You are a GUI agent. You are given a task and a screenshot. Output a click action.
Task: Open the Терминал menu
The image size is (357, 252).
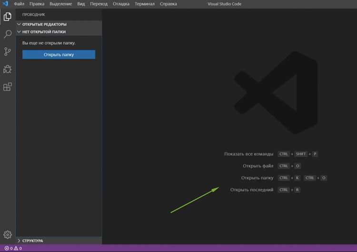click(x=145, y=4)
